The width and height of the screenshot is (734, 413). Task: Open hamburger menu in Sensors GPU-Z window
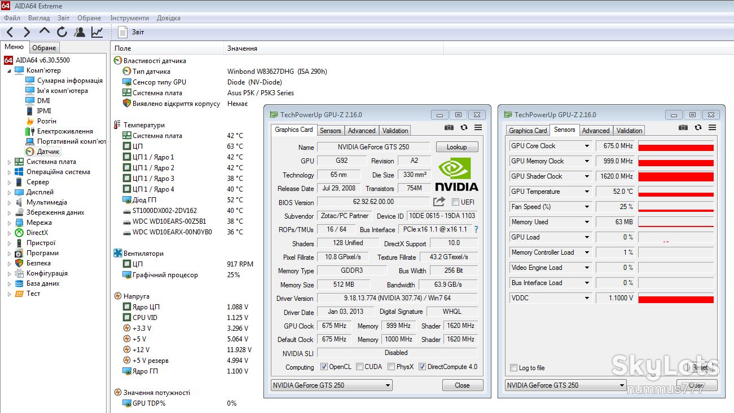tap(712, 127)
